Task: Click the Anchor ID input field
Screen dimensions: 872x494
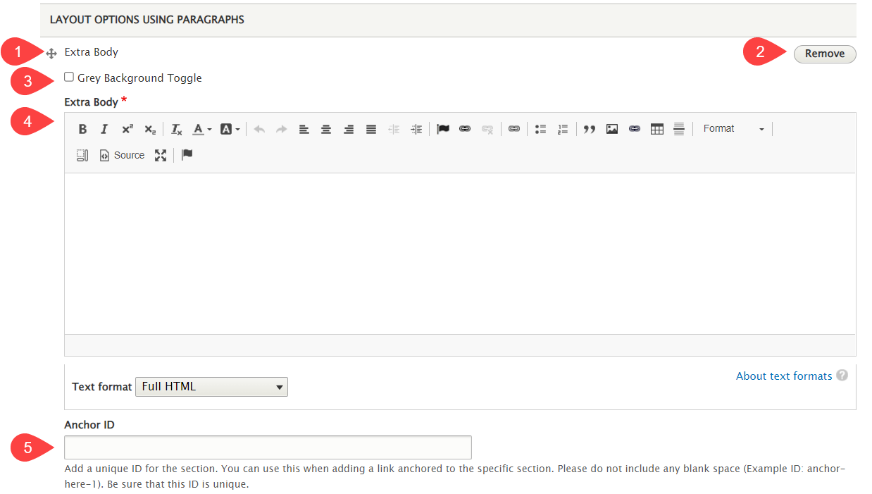Action: point(268,447)
